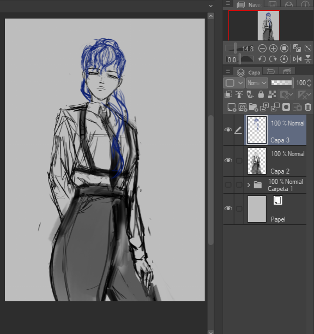Show Carpeta 1 folder visibility box
The width and height of the screenshot is (314, 334).
pyautogui.click(x=228, y=184)
